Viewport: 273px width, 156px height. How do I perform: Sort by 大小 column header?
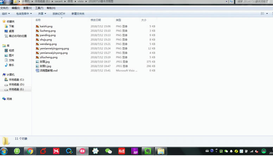144,20
